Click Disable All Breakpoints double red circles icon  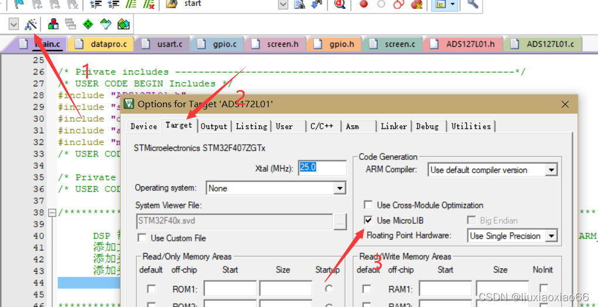pyautogui.click(x=399, y=4)
